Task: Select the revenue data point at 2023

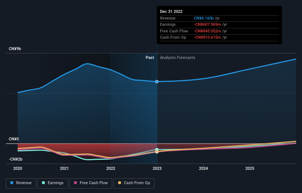Action: 157,81
